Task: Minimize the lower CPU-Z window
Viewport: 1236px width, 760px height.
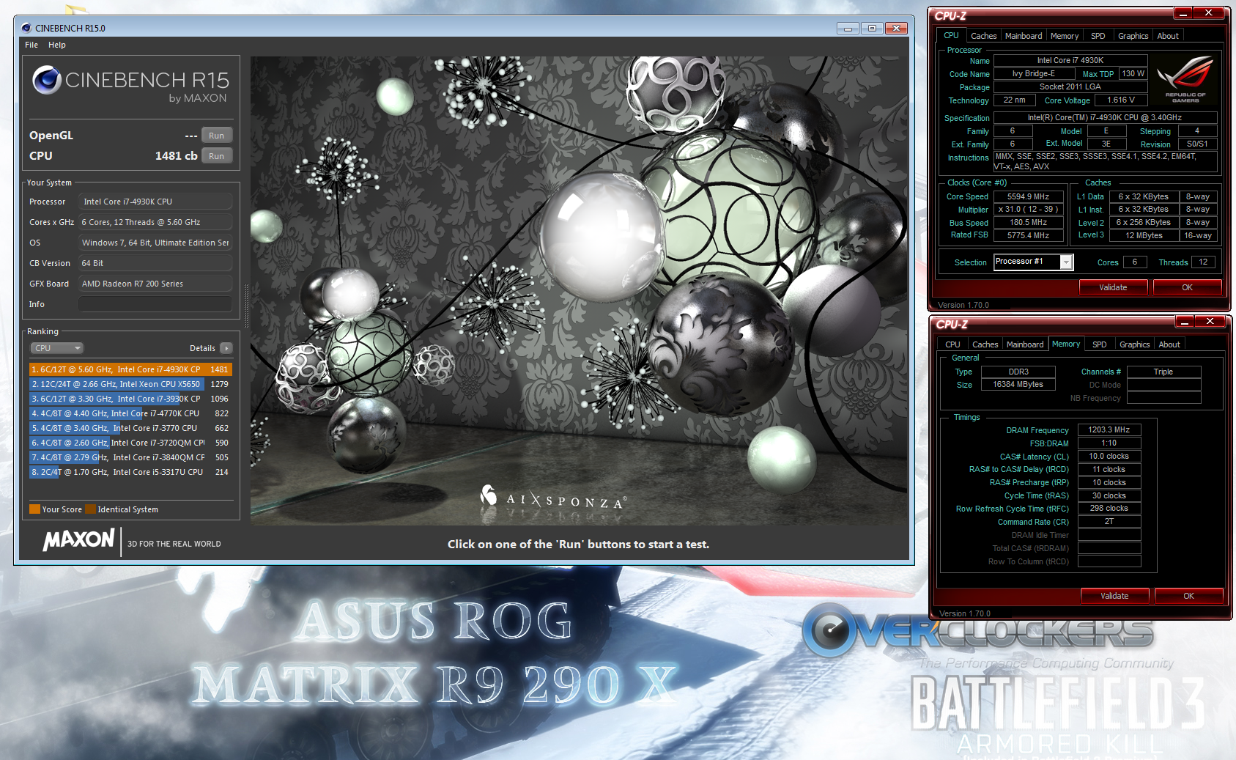Action: coord(1185,321)
